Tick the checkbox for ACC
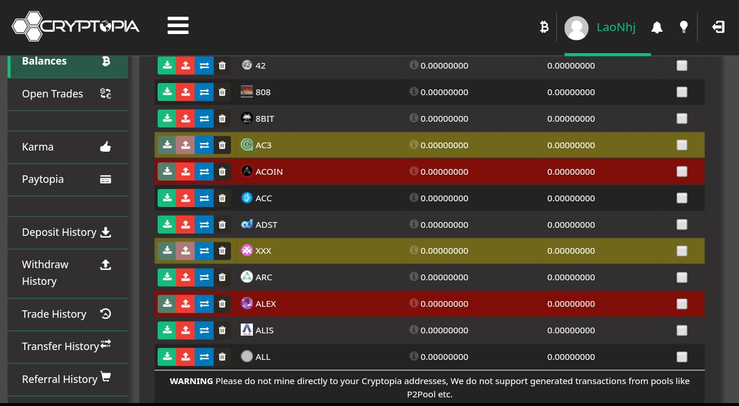 pyautogui.click(x=682, y=198)
